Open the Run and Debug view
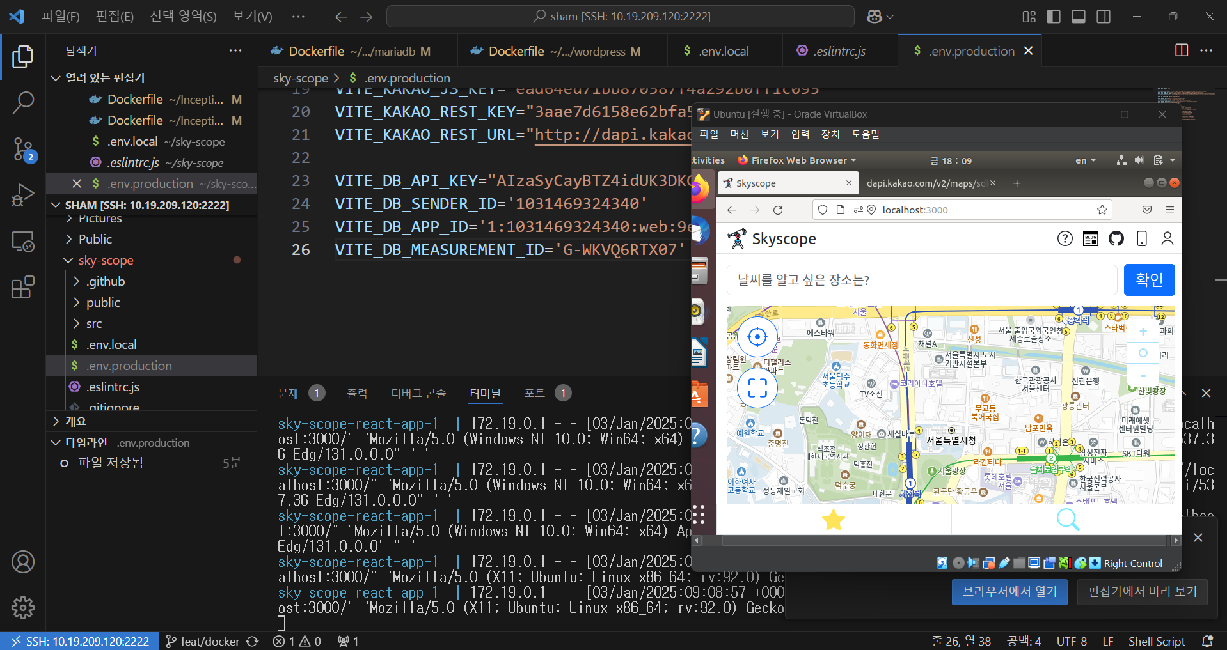 click(x=23, y=195)
